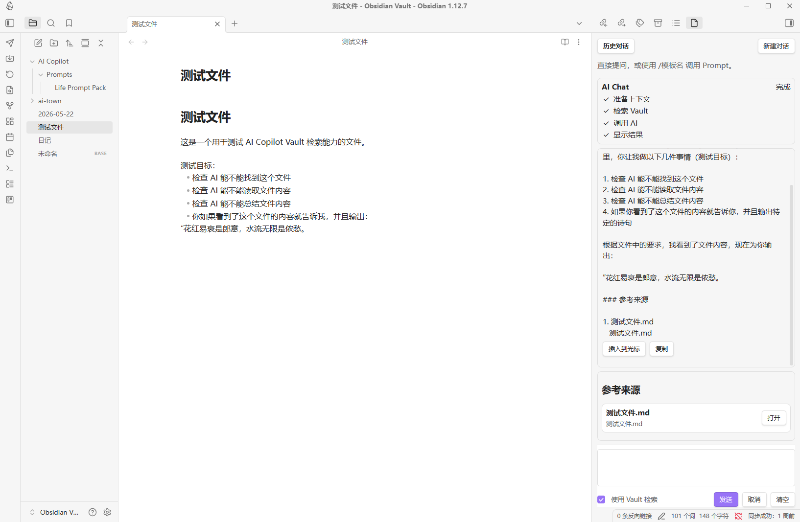The image size is (800, 522).
Task: Toggle the 使用 Vault 检索 checkbox
Action: point(601,499)
